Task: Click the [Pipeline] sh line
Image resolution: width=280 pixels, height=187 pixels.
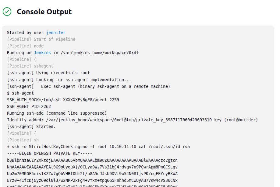Action: pyautogui.click(x=23, y=140)
